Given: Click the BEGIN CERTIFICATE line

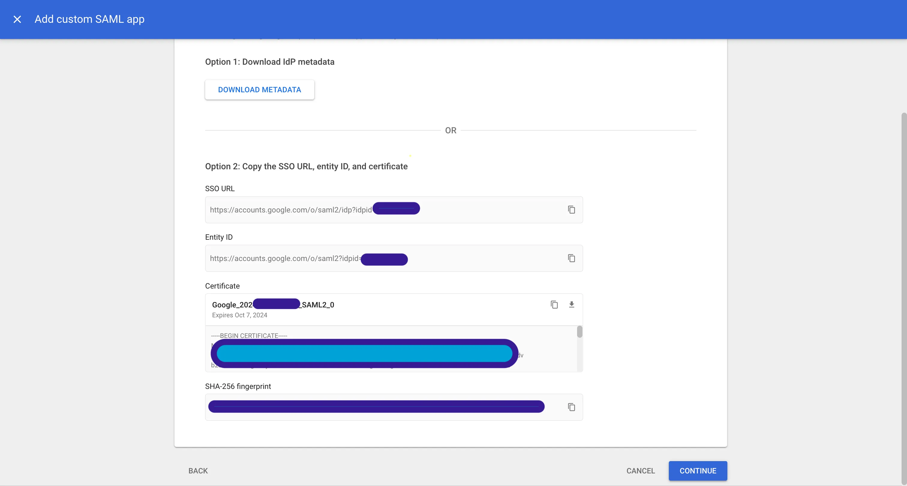Looking at the screenshot, I should click(249, 336).
